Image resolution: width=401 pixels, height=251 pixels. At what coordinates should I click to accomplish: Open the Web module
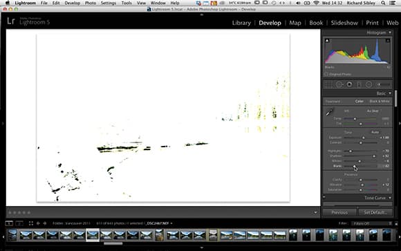[392, 23]
